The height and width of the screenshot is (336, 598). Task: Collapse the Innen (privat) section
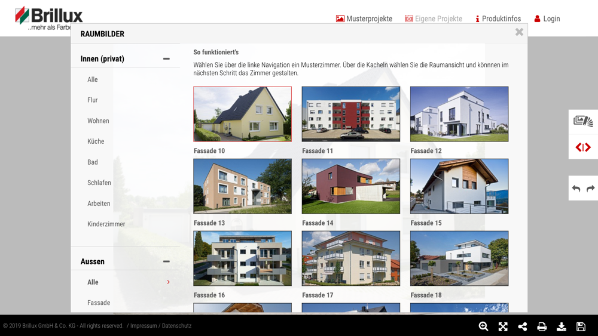(166, 58)
